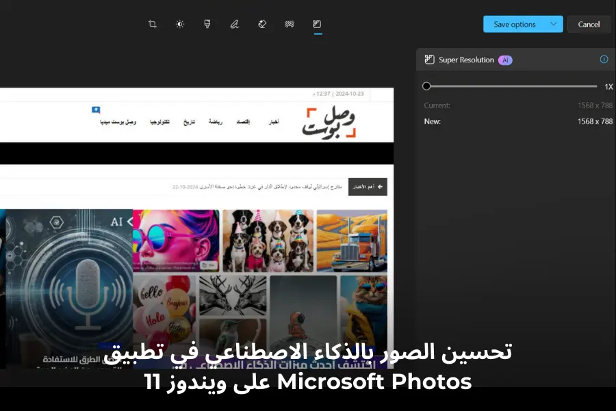Open the Filter tool

pos(207,25)
